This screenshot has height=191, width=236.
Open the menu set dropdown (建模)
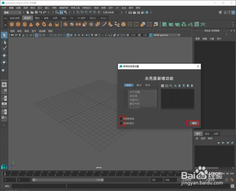point(12,12)
